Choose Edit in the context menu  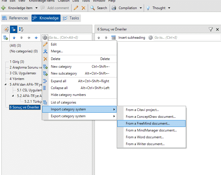[80, 44]
